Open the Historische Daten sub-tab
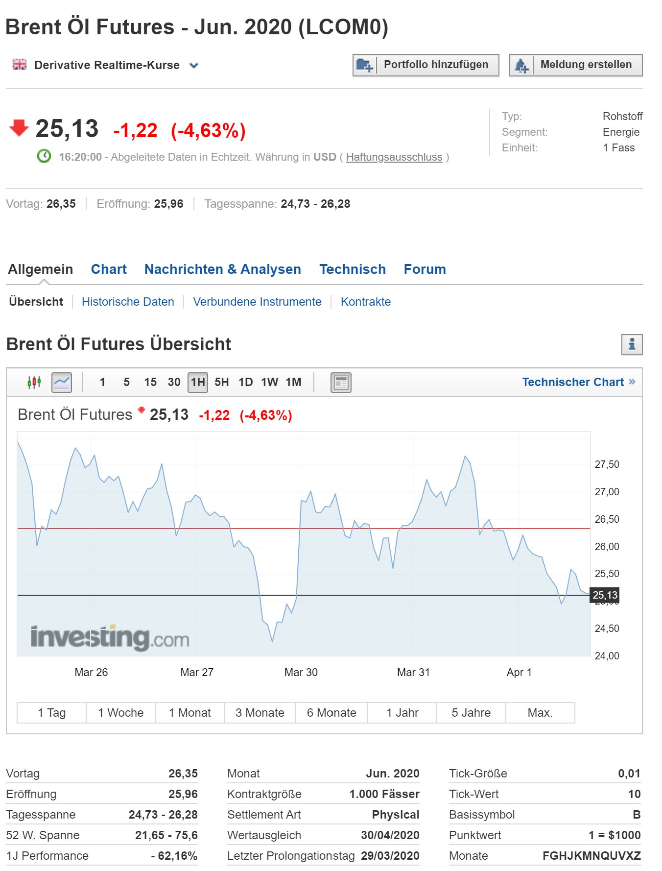 [x=128, y=302]
